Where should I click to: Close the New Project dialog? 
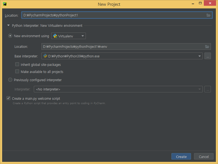tap(210, 3)
